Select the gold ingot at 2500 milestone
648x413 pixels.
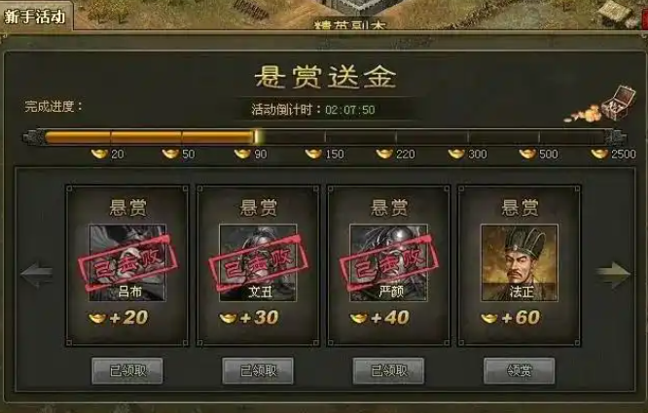599,154
